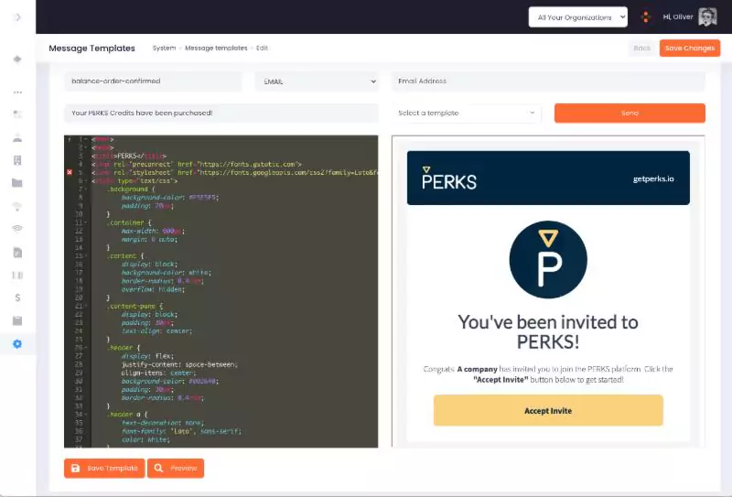Open the Select a template dropdown
Viewport: 732px width, 497px height.
tap(466, 113)
